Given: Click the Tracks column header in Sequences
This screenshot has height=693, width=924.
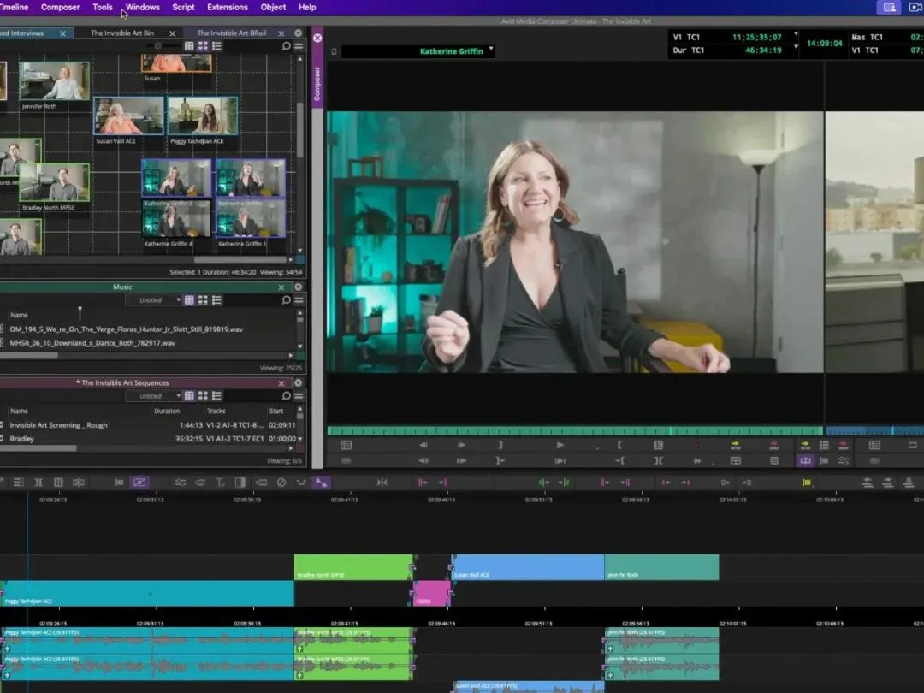Looking at the screenshot, I should click(216, 412).
